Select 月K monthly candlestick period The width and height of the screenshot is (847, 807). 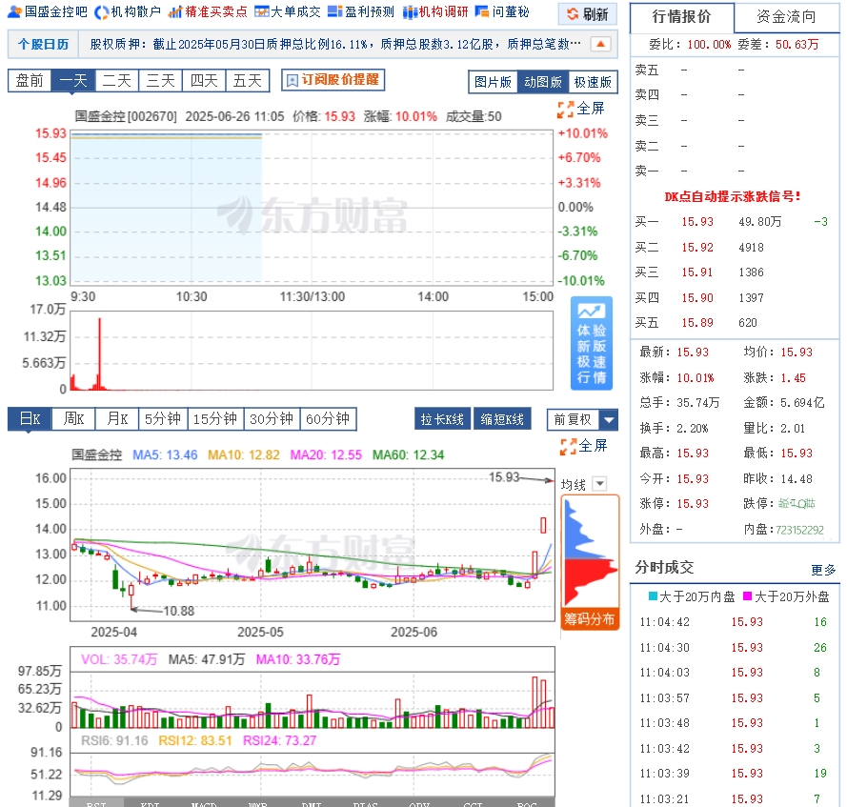[x=117, y=419]
